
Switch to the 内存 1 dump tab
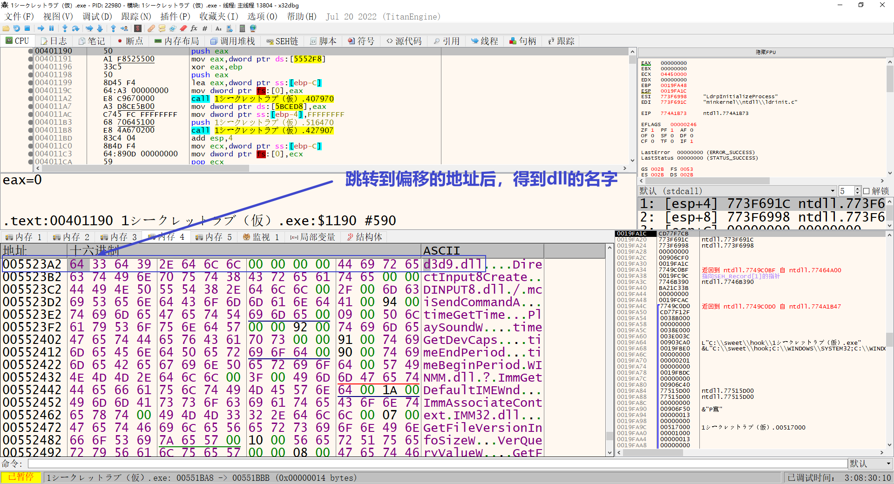(23, 237)
